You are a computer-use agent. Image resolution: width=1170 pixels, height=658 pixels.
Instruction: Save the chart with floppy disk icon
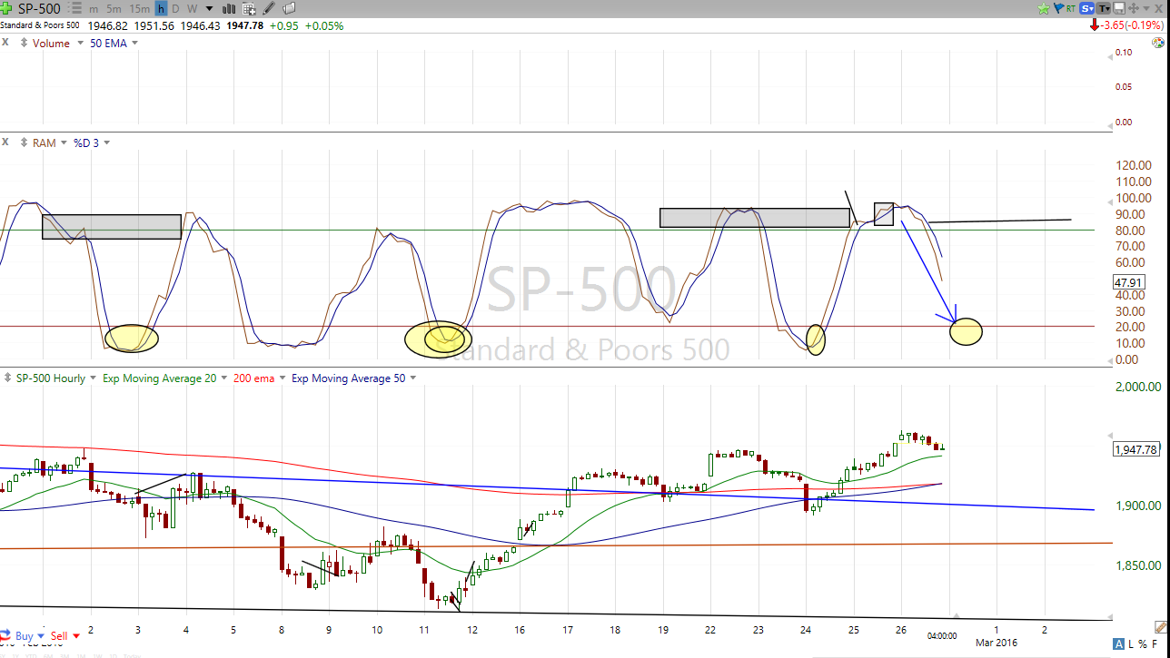pyautogui.click(x=1120, y=8)
